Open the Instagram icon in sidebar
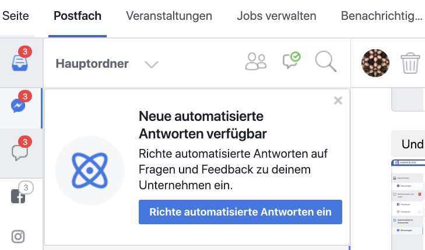The height and width of the screenshot is (250, 425). [x=19, y=236]
